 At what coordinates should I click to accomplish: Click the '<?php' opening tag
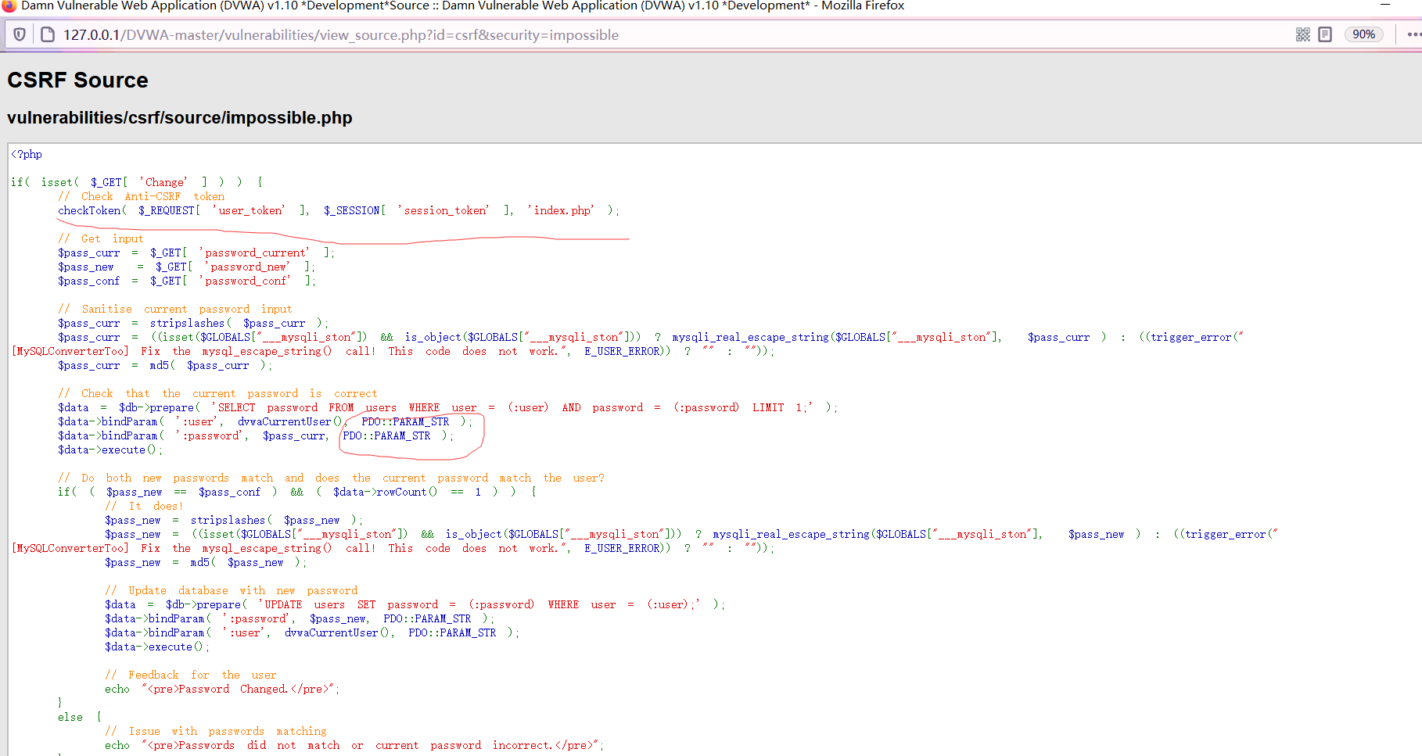click(27, 154)
